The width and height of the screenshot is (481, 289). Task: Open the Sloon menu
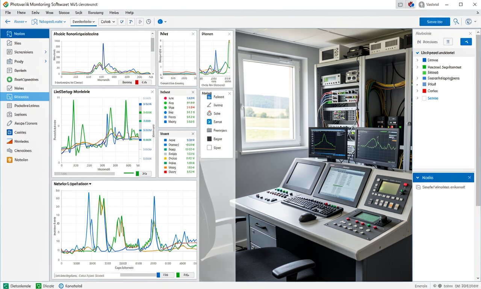pyautogui.click(x=64, y=12)
